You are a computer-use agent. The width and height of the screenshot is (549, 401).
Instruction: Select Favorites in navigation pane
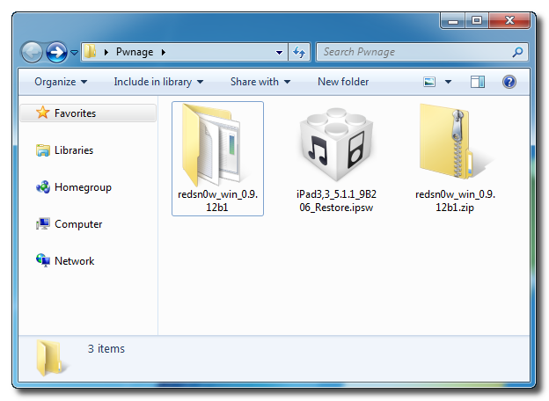pyautogui.click(x=88, y=113)
